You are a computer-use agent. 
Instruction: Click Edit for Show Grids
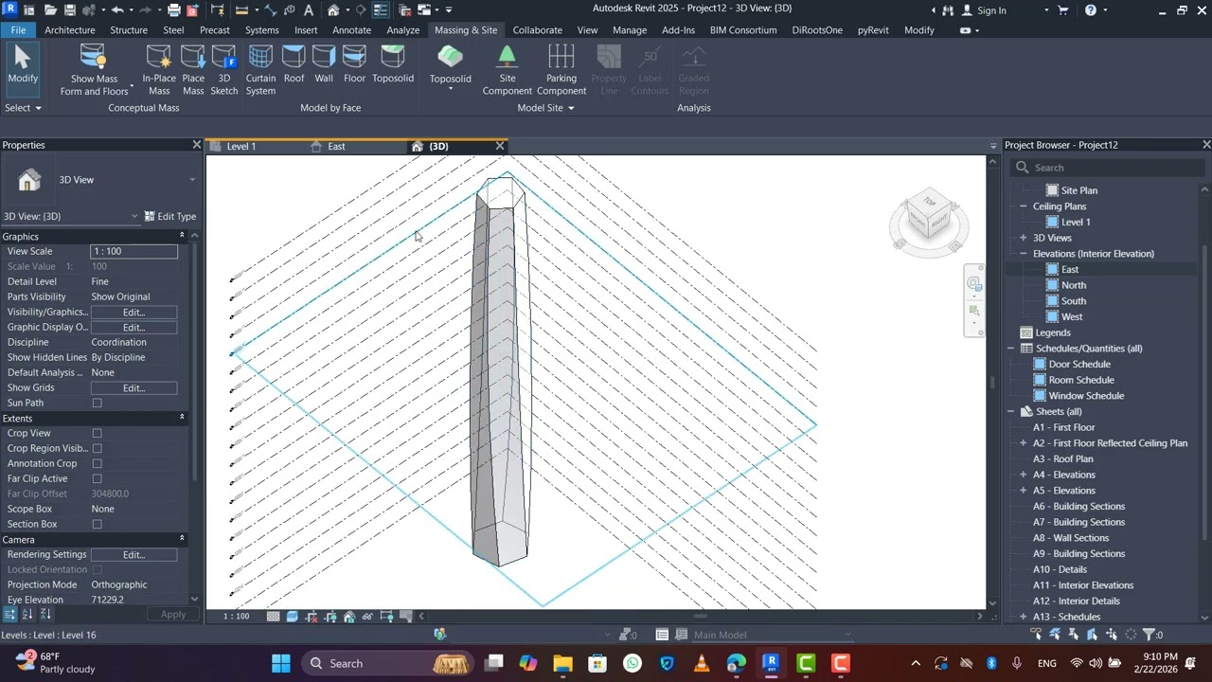134,388
